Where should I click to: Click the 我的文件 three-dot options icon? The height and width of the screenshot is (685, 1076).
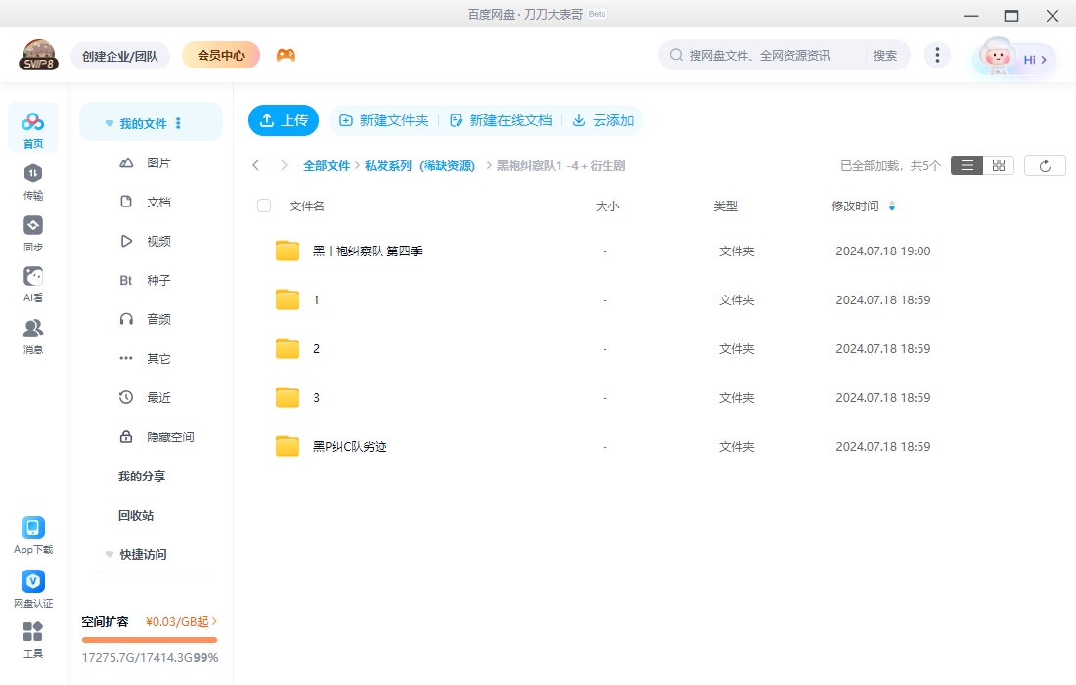[x=178, y=123]
